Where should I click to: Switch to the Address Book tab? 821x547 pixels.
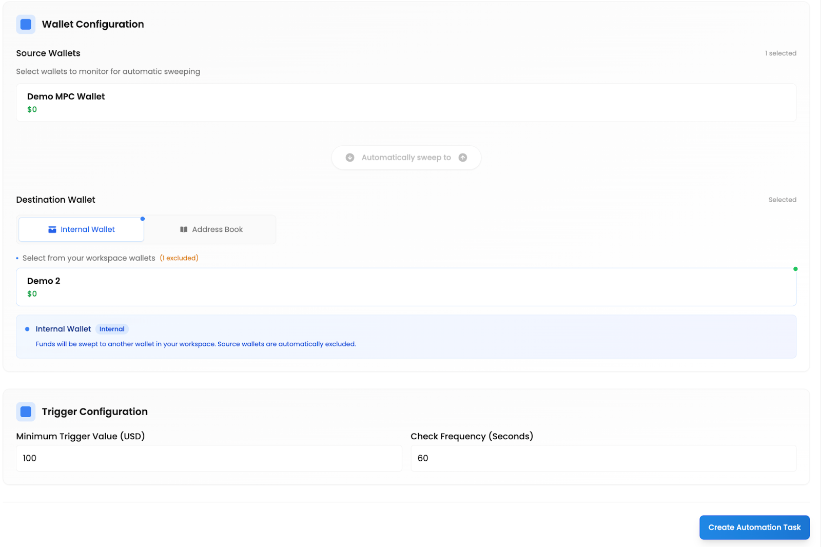point(211,229)
